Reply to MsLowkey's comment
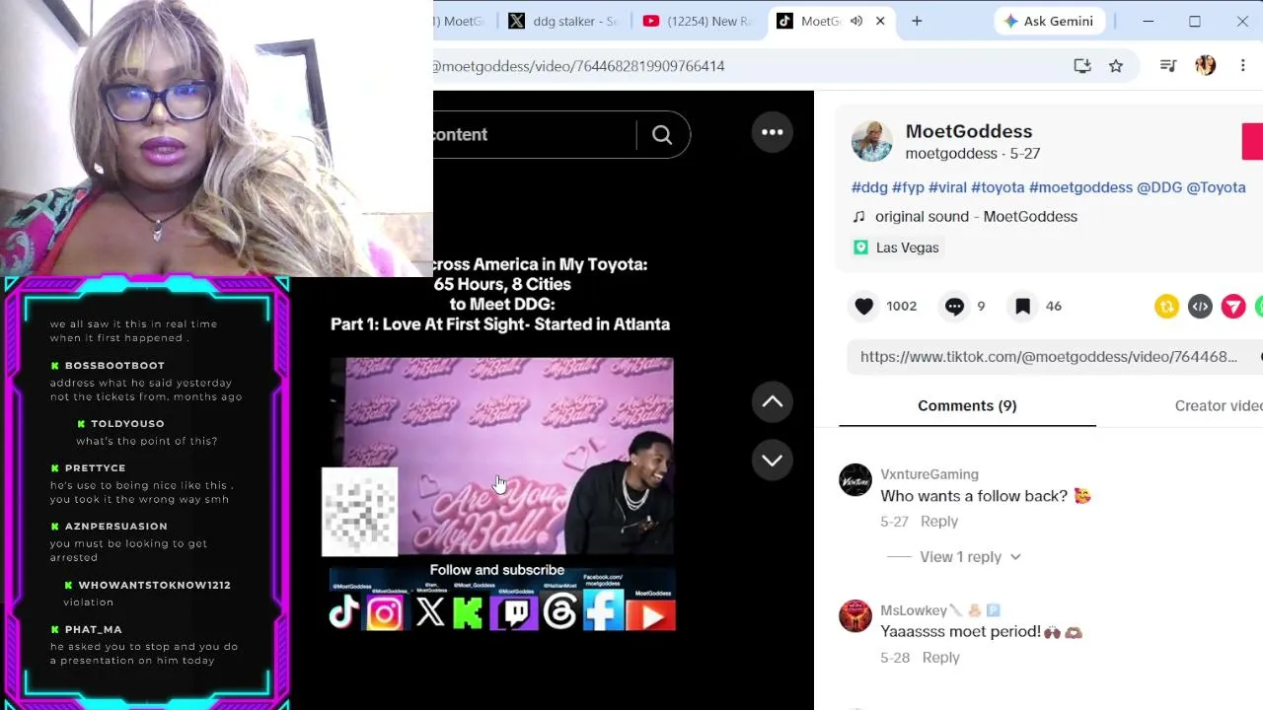The width and height of the screenshot is (1263, 710). click(940, 658)
